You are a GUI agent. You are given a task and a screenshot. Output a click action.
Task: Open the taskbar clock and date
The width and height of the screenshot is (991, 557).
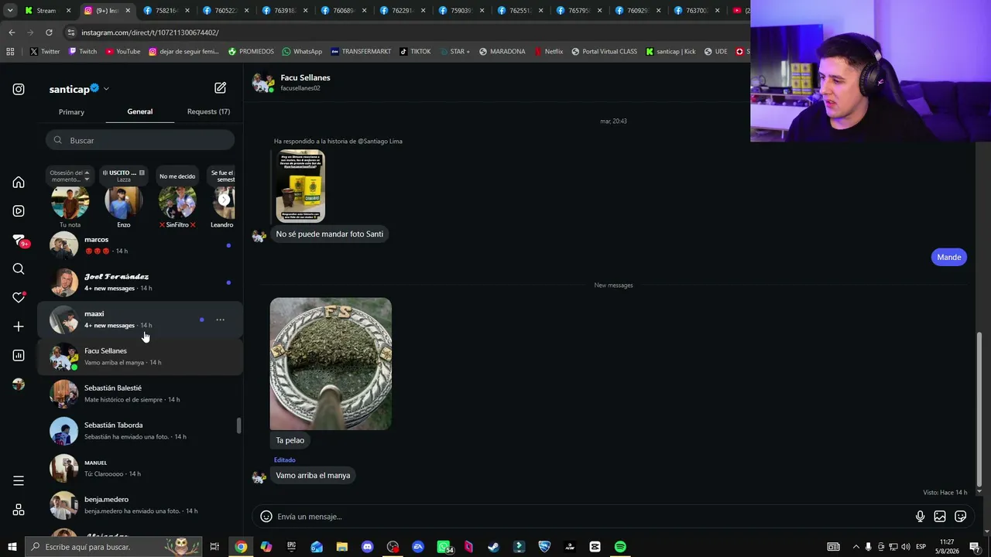(947, 547)
